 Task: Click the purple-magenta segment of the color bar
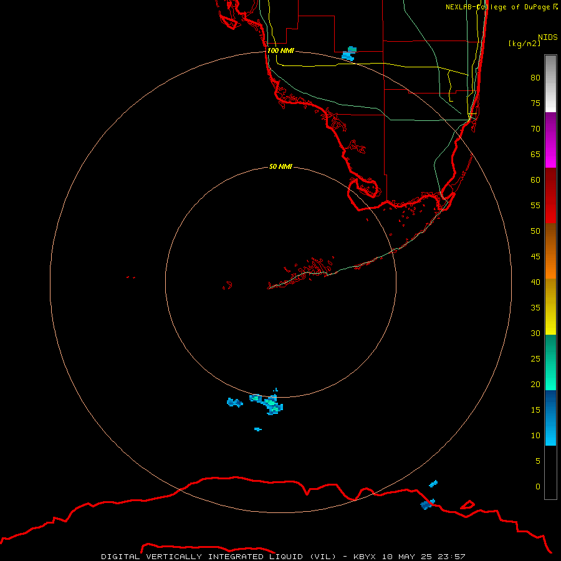[550, 140]
